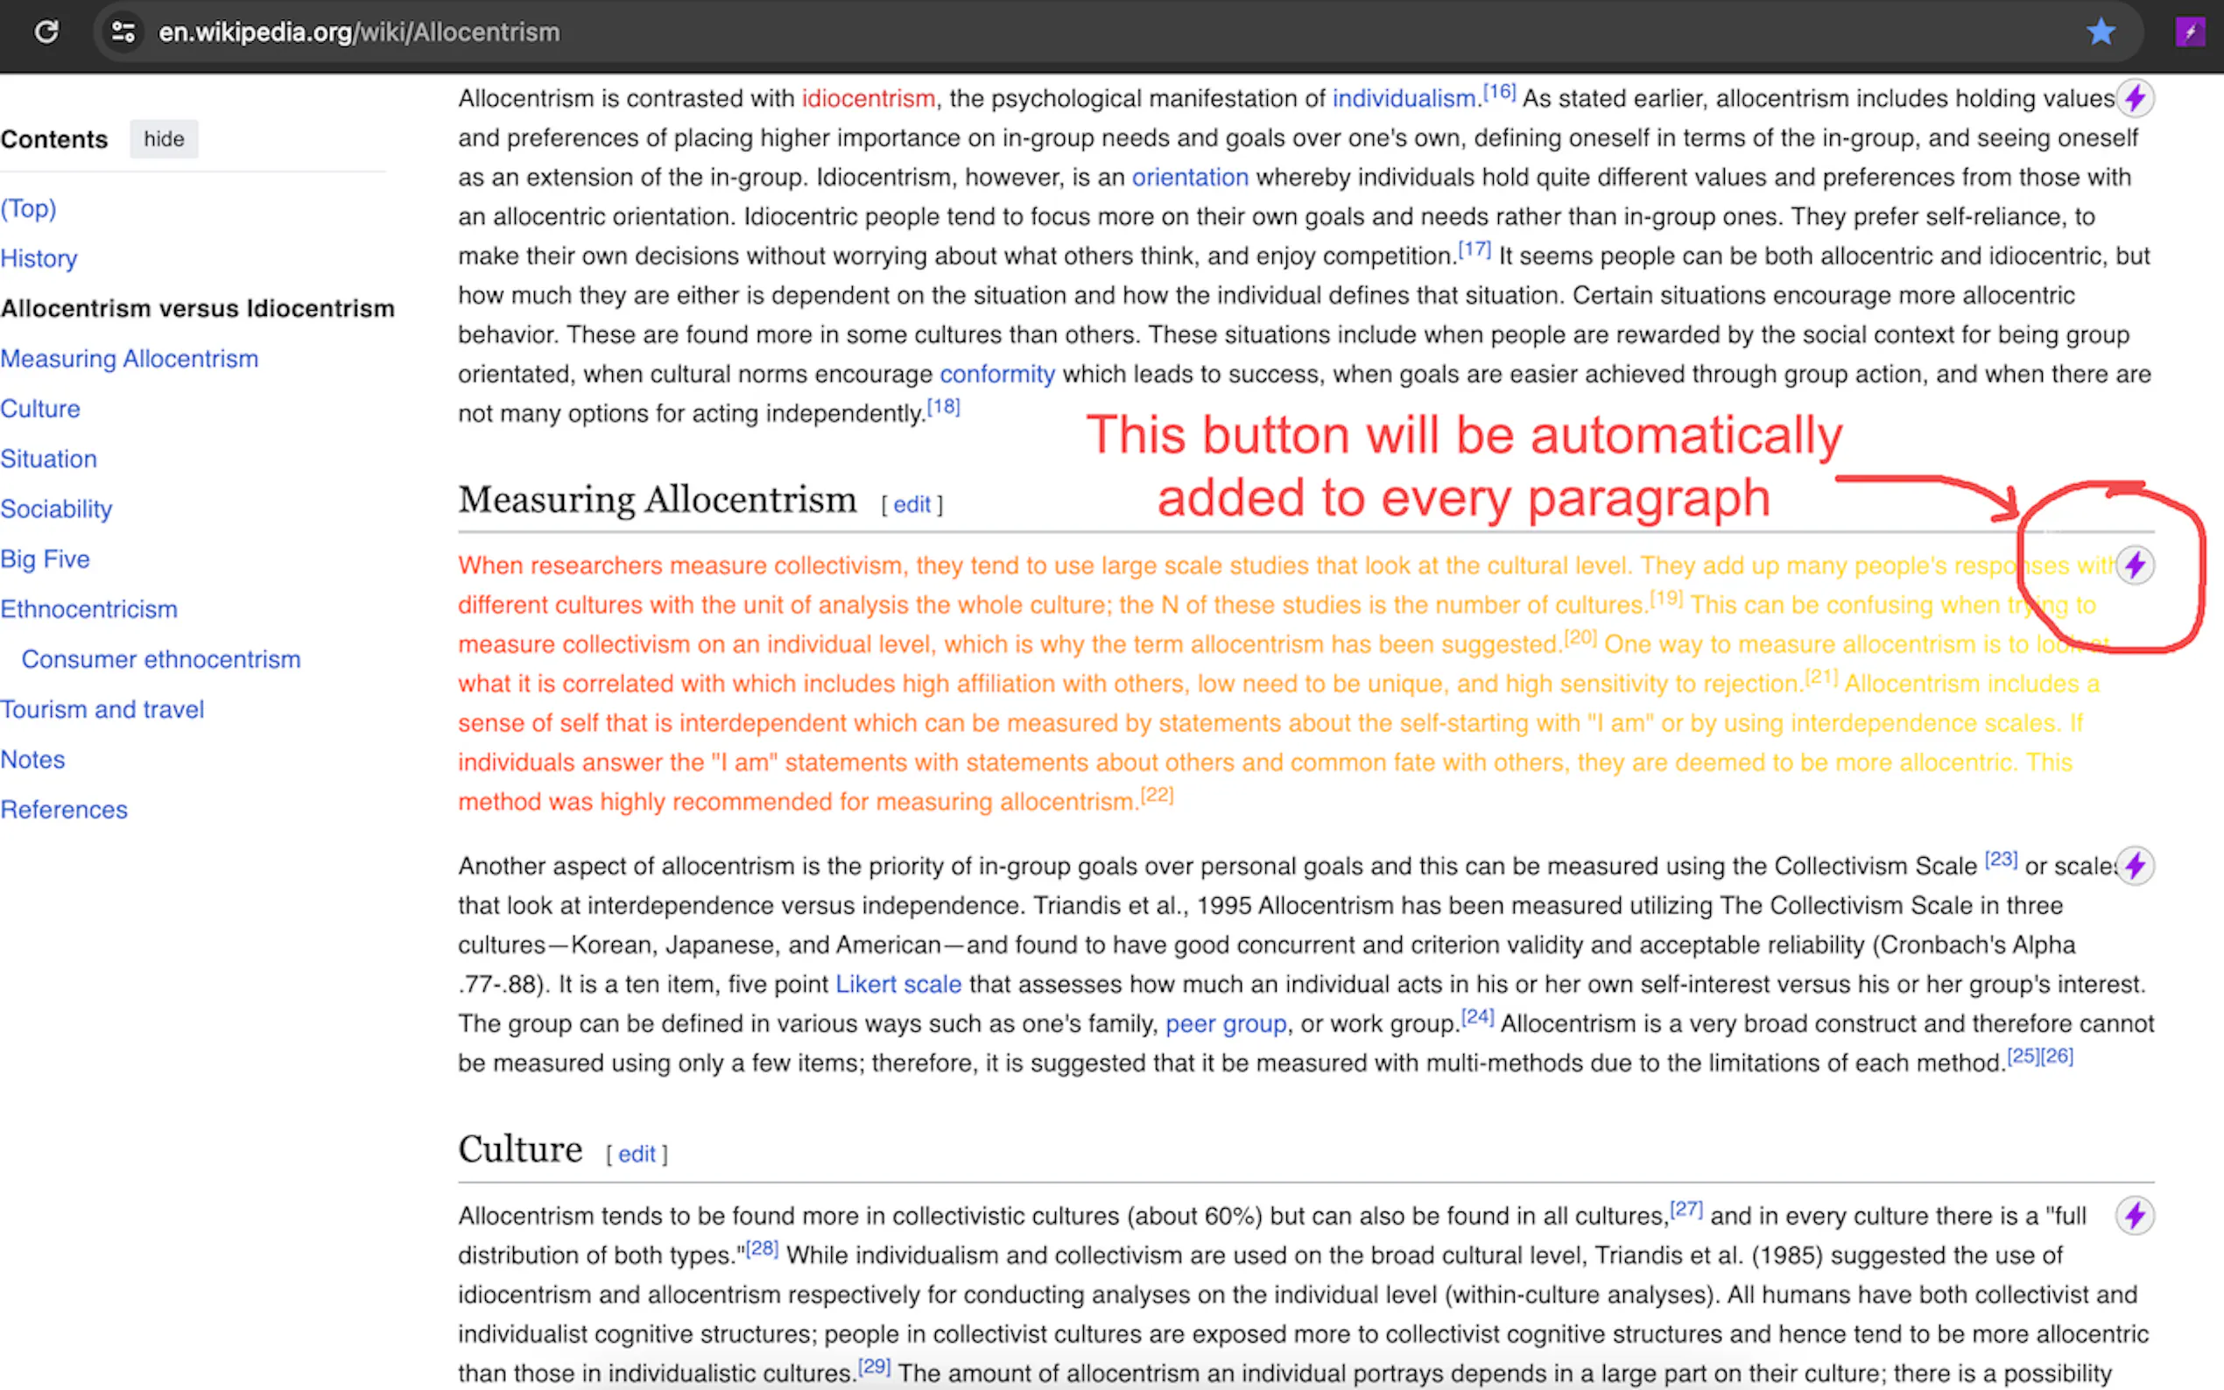
Task: Open site information icon in address bar
Action: (123, 32)
